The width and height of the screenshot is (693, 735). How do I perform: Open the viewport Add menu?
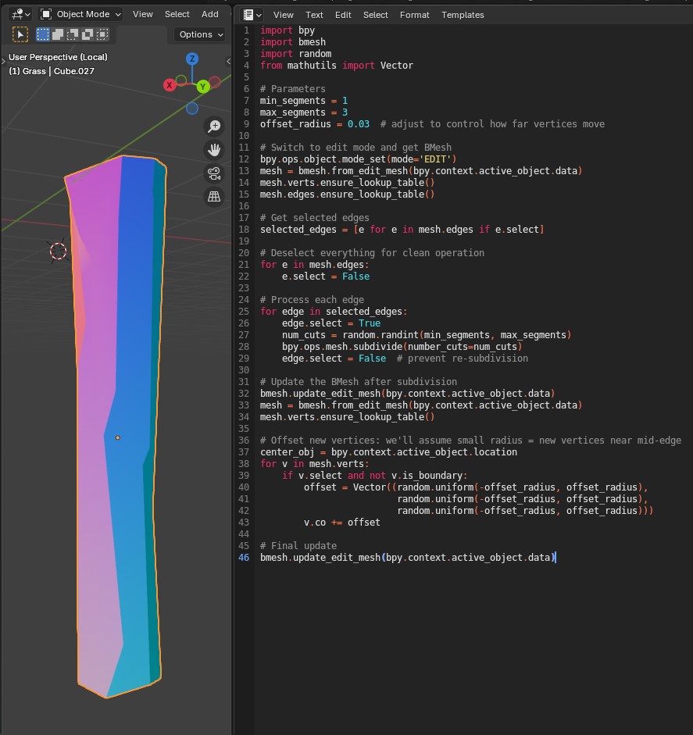tap(209, 15)
